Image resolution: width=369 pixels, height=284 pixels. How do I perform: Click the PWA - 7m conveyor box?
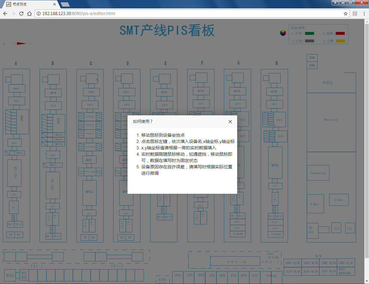pos(235,261)
